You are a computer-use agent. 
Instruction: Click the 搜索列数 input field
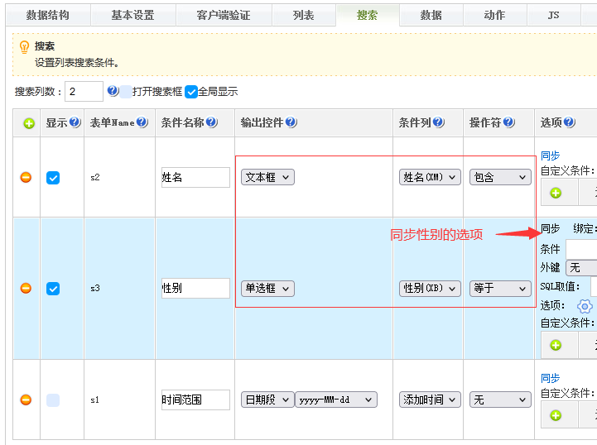[84, 91]
